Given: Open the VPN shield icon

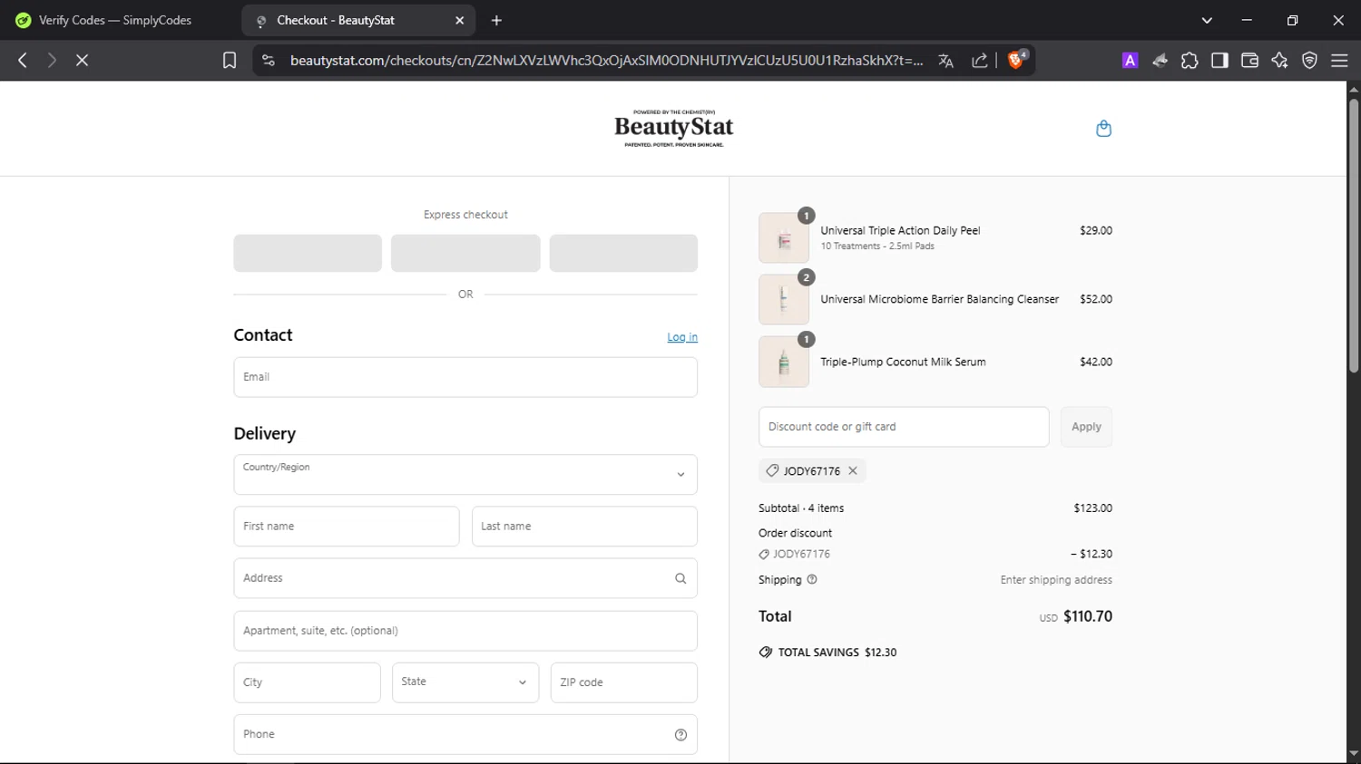Looking at the screenshot, I should 1309,60.
